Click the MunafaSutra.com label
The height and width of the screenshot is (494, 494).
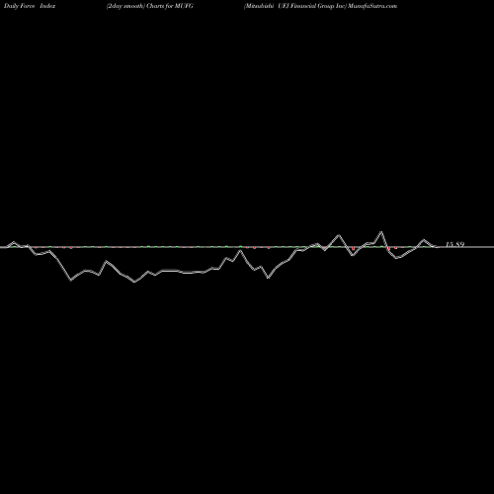[372, 6]
